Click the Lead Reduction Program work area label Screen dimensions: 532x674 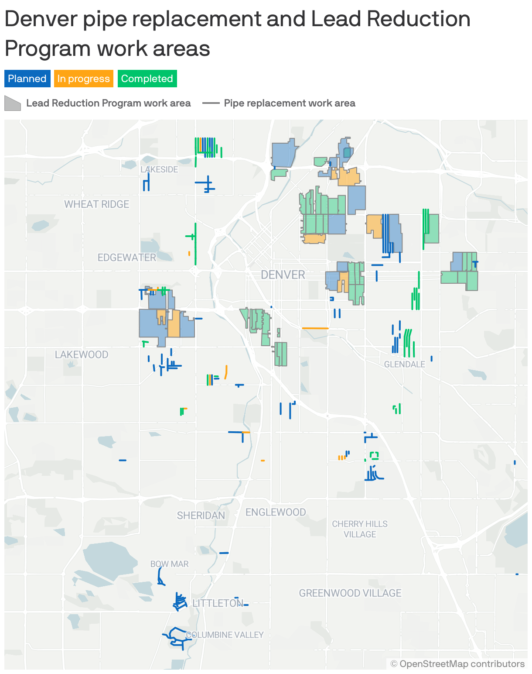point(108,103)
